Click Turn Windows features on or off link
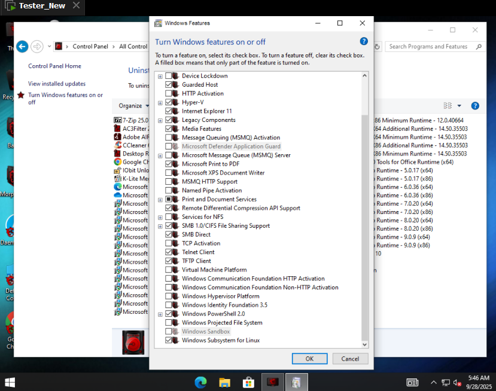 click(x=65, y=98)
